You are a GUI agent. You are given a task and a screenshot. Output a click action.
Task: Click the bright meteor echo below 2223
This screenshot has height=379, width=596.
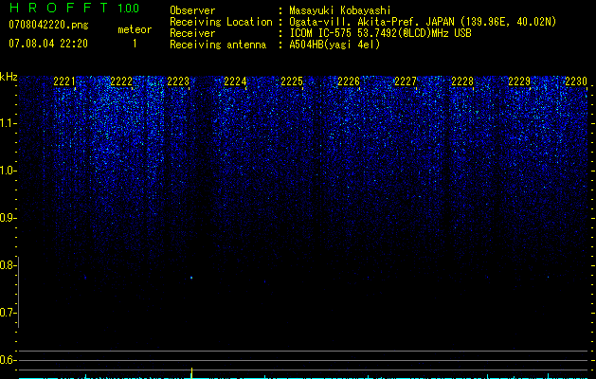[x=191, y=278]
